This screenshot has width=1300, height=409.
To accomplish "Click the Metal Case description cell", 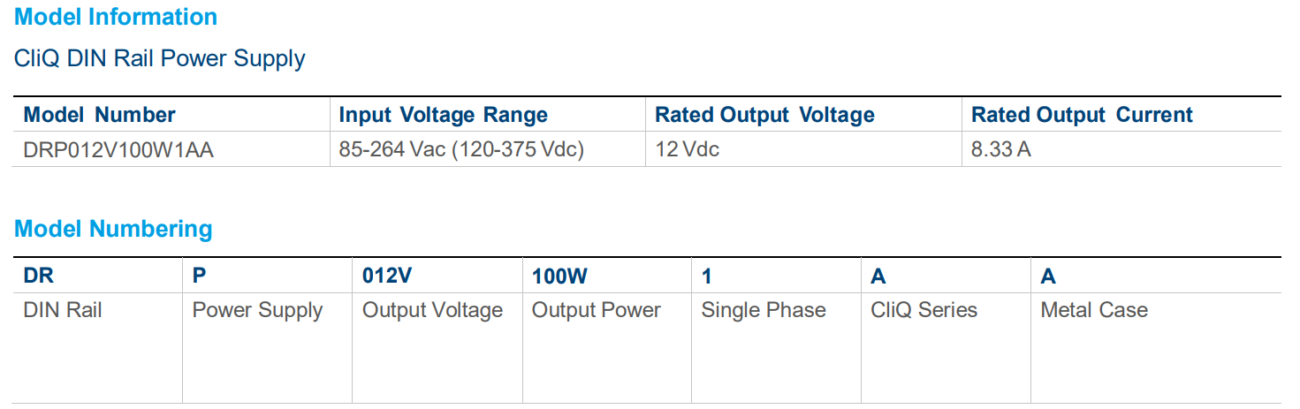I will tap(1094, 310).
